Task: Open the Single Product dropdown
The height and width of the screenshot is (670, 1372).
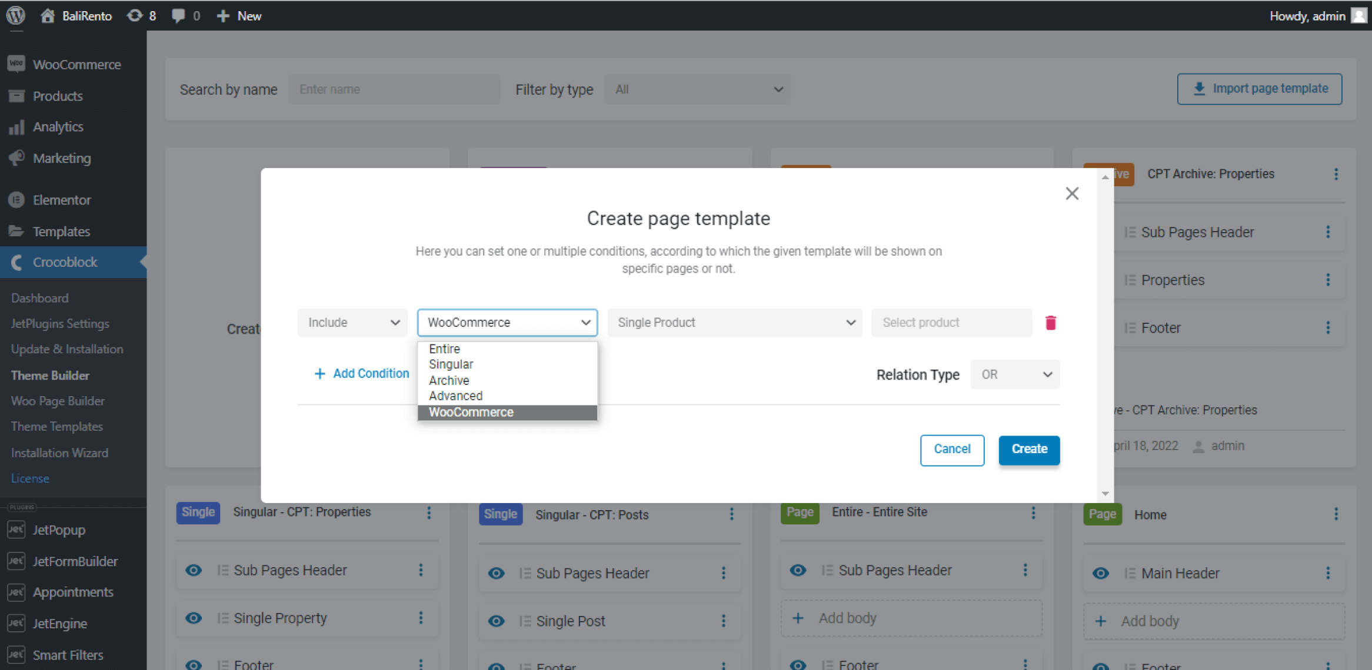Action: point(734,323)
